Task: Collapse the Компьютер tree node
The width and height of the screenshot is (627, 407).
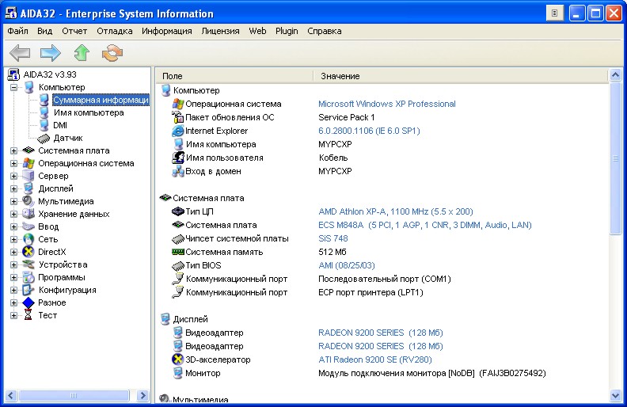Action: point(14,87)
